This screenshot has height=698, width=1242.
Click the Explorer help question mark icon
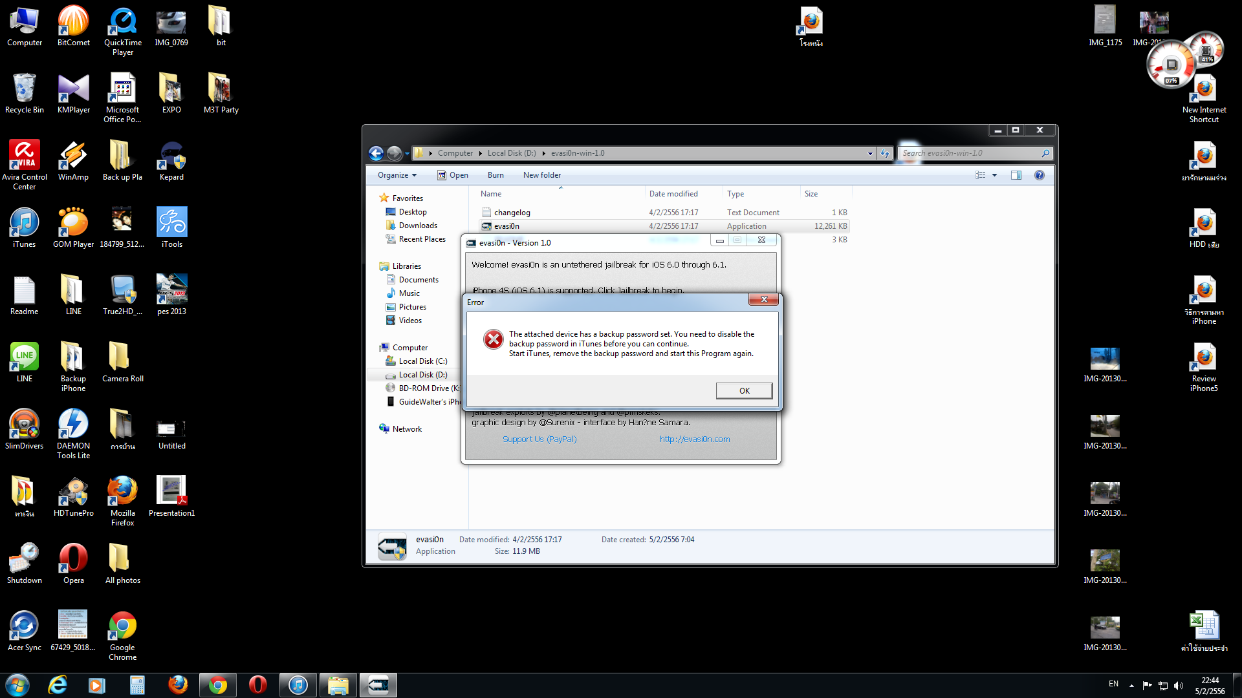[1039, 175]
